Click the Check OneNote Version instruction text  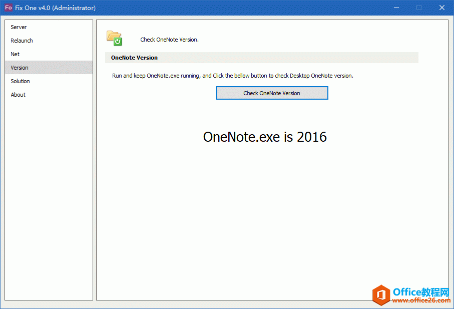(169, 39)
